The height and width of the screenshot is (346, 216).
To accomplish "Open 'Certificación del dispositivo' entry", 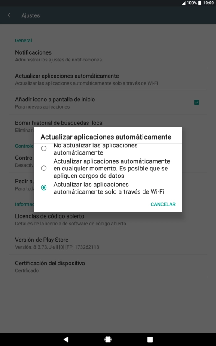I will [x=108, y=266].
